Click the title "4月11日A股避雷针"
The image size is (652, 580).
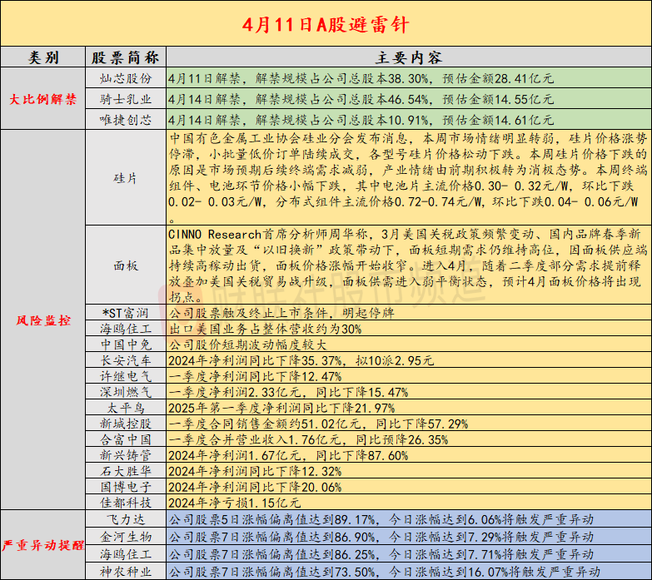coord(326,23)
